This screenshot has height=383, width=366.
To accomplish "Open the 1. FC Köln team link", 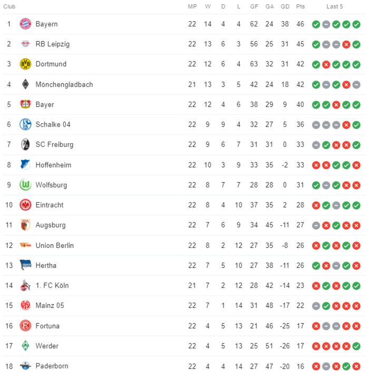I will [x=52, y=285].
